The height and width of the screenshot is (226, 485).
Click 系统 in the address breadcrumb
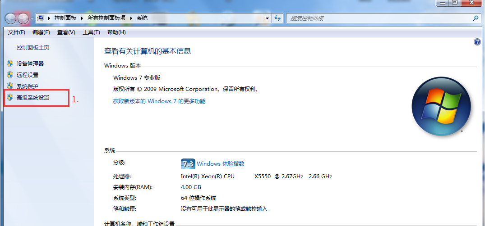pos(142,18)
